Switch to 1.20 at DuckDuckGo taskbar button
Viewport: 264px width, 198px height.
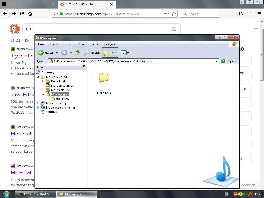click(x=36, y=194)
